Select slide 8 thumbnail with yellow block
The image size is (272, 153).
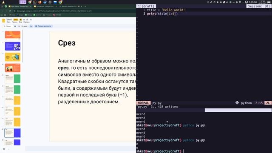(x=13, y=111)
